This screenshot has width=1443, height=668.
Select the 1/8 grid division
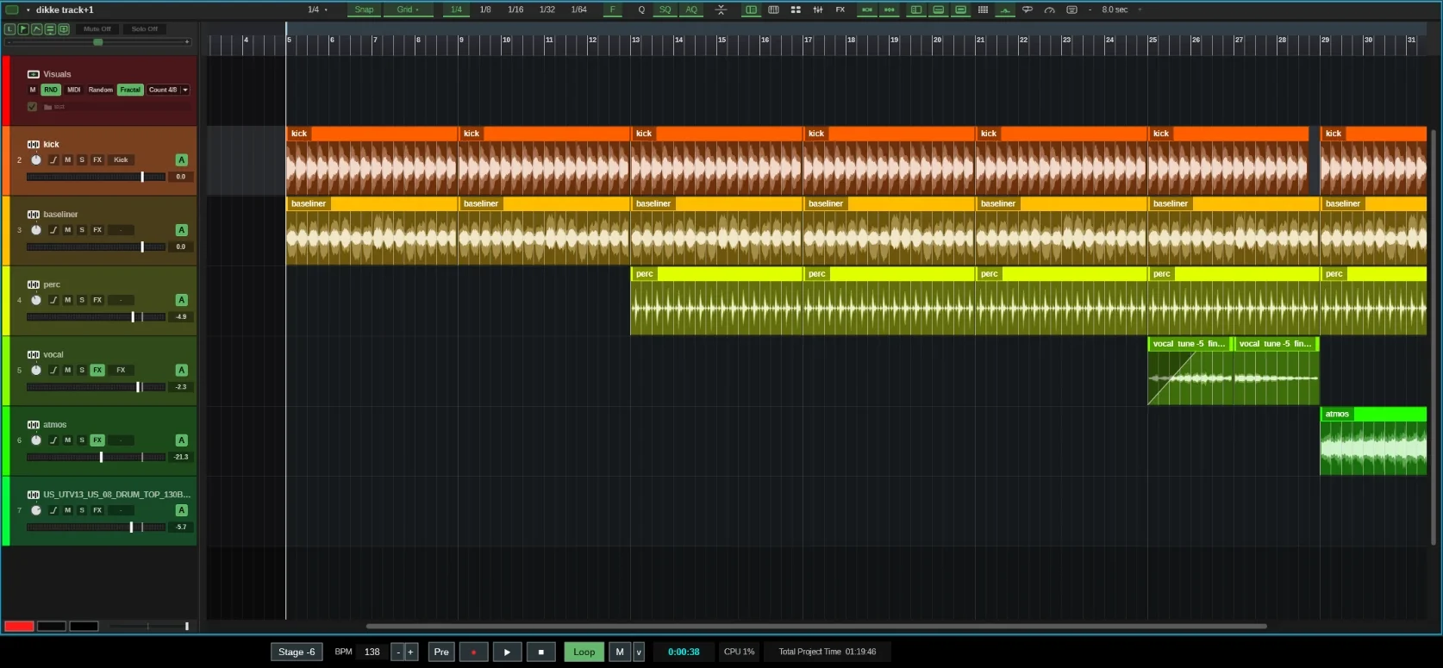click(485, 9)
